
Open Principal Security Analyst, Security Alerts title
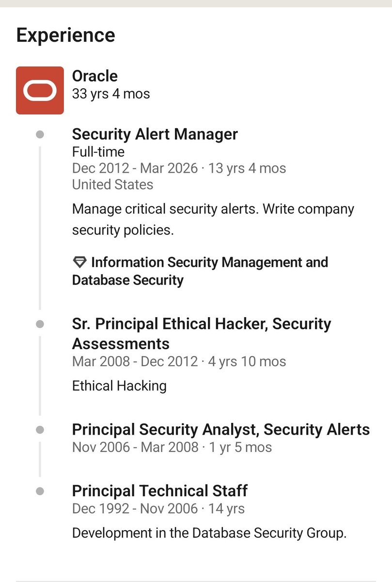point(221,429)
